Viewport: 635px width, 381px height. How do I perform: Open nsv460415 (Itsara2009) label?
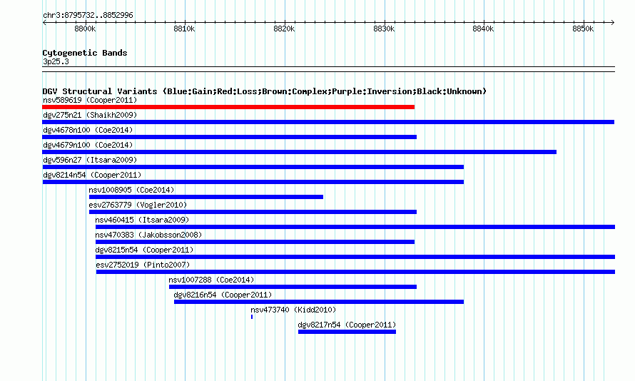pos(142,220)
